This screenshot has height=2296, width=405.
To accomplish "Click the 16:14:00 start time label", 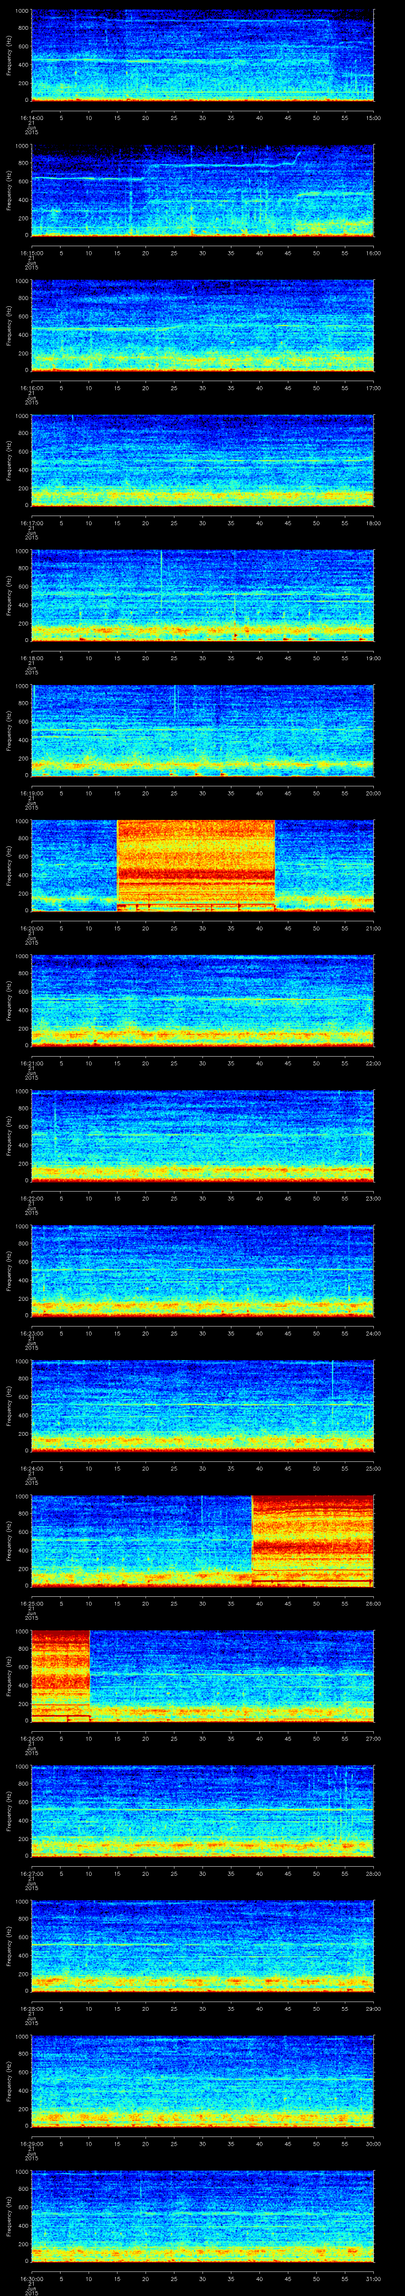I will [x=31, y=117].
